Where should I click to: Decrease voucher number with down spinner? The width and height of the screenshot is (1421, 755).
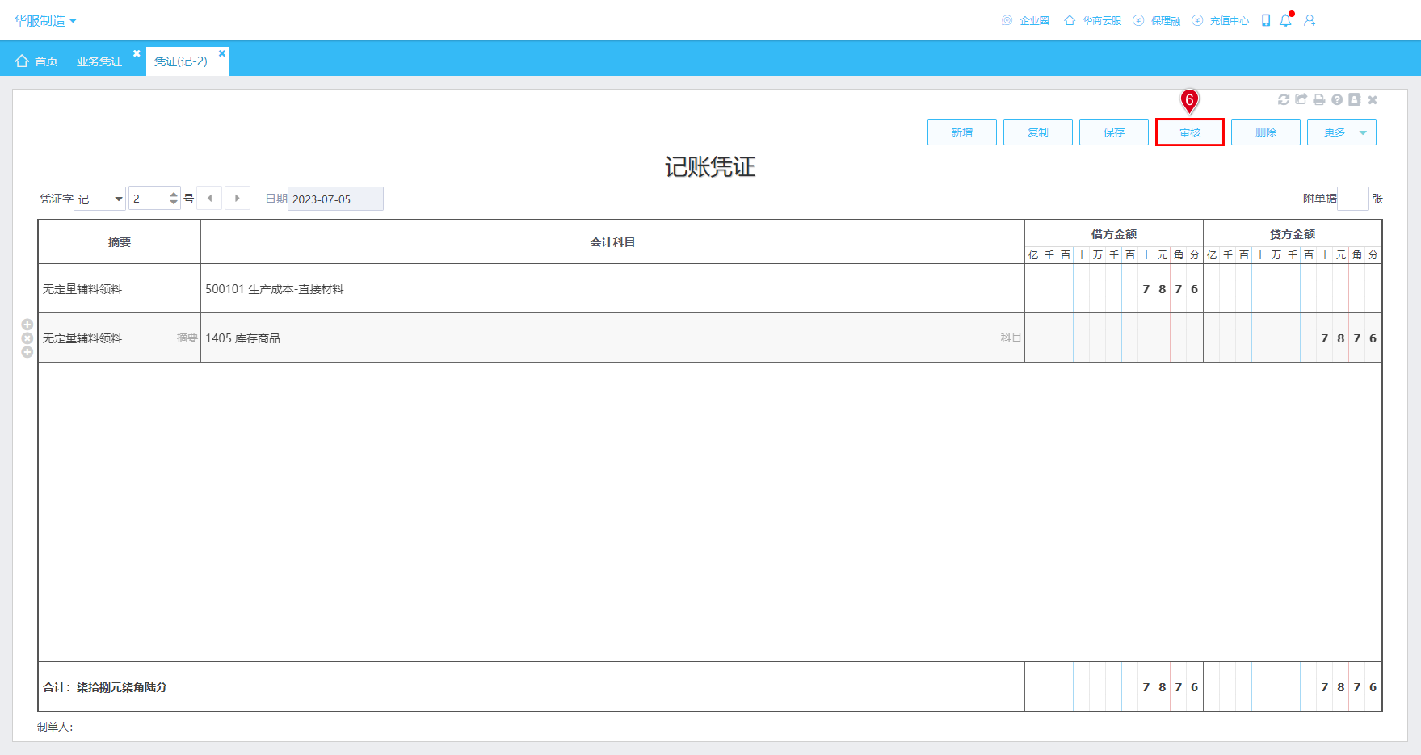[x=174, y=203]
